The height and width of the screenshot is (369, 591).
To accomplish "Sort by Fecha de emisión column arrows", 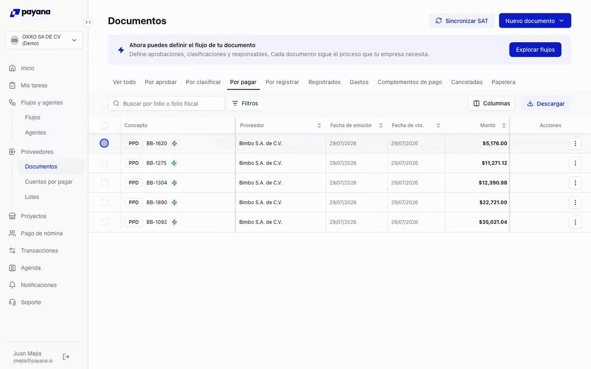I will tap(381, 125).
